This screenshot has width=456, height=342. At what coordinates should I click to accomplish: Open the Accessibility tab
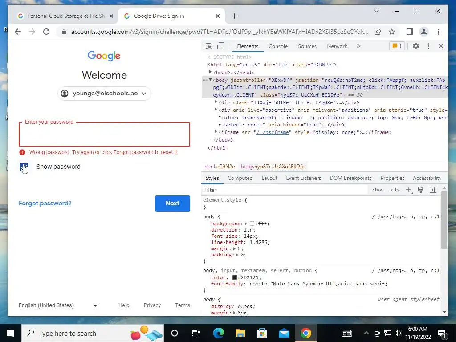(x=427, y=178)
